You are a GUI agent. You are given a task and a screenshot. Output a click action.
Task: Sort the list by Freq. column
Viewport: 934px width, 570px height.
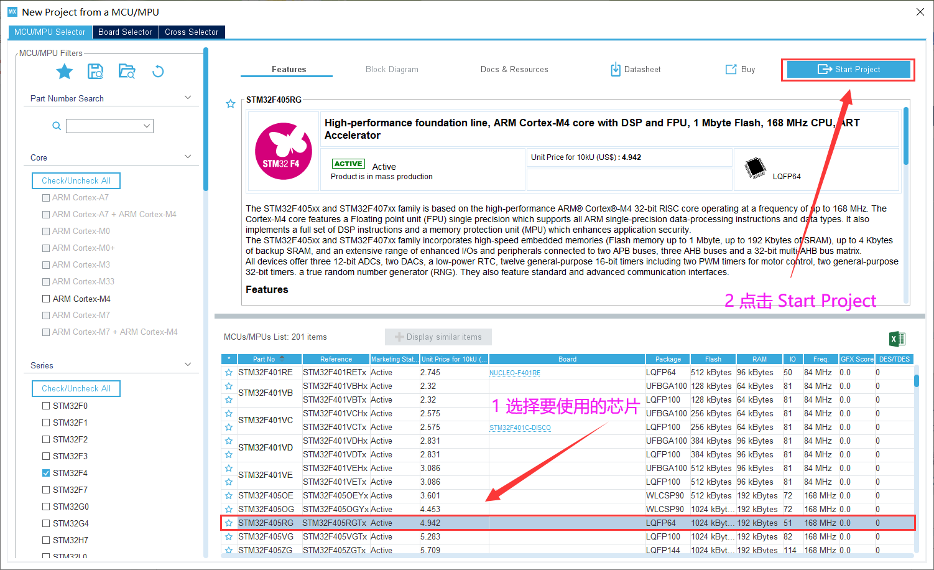click(x=820, y=359)
